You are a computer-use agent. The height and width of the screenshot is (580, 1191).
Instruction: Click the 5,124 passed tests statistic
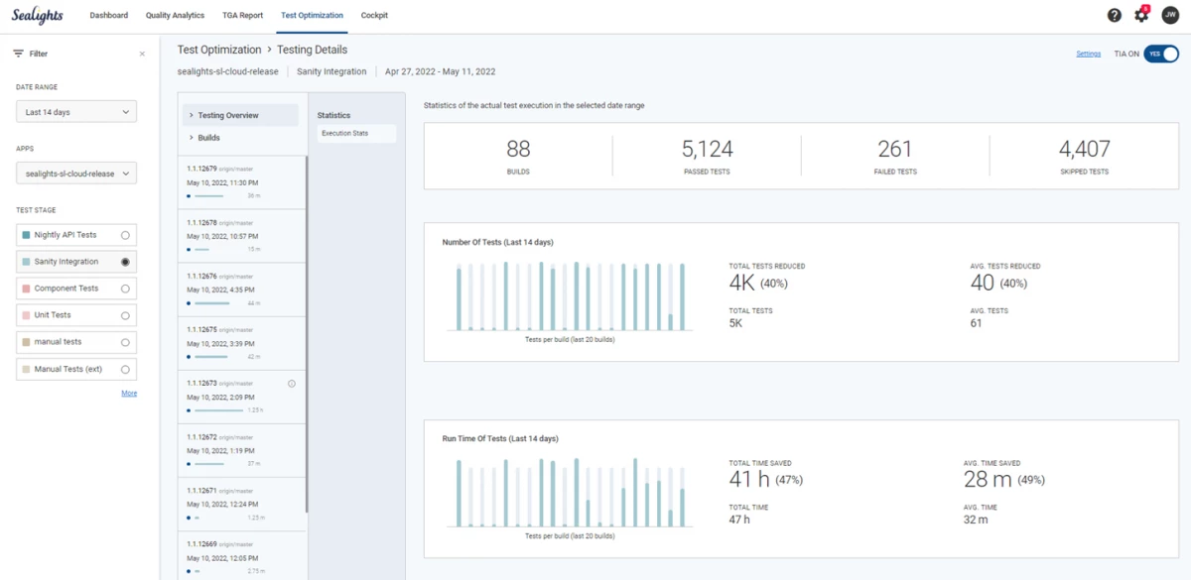point(707,156)
